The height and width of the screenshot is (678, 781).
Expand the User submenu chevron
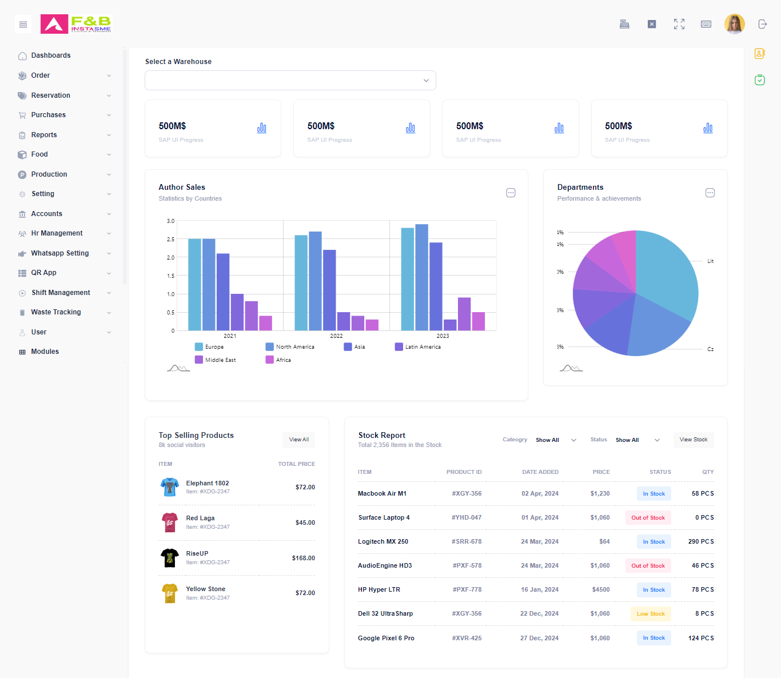pyautogui.click(x=109, y=332)
